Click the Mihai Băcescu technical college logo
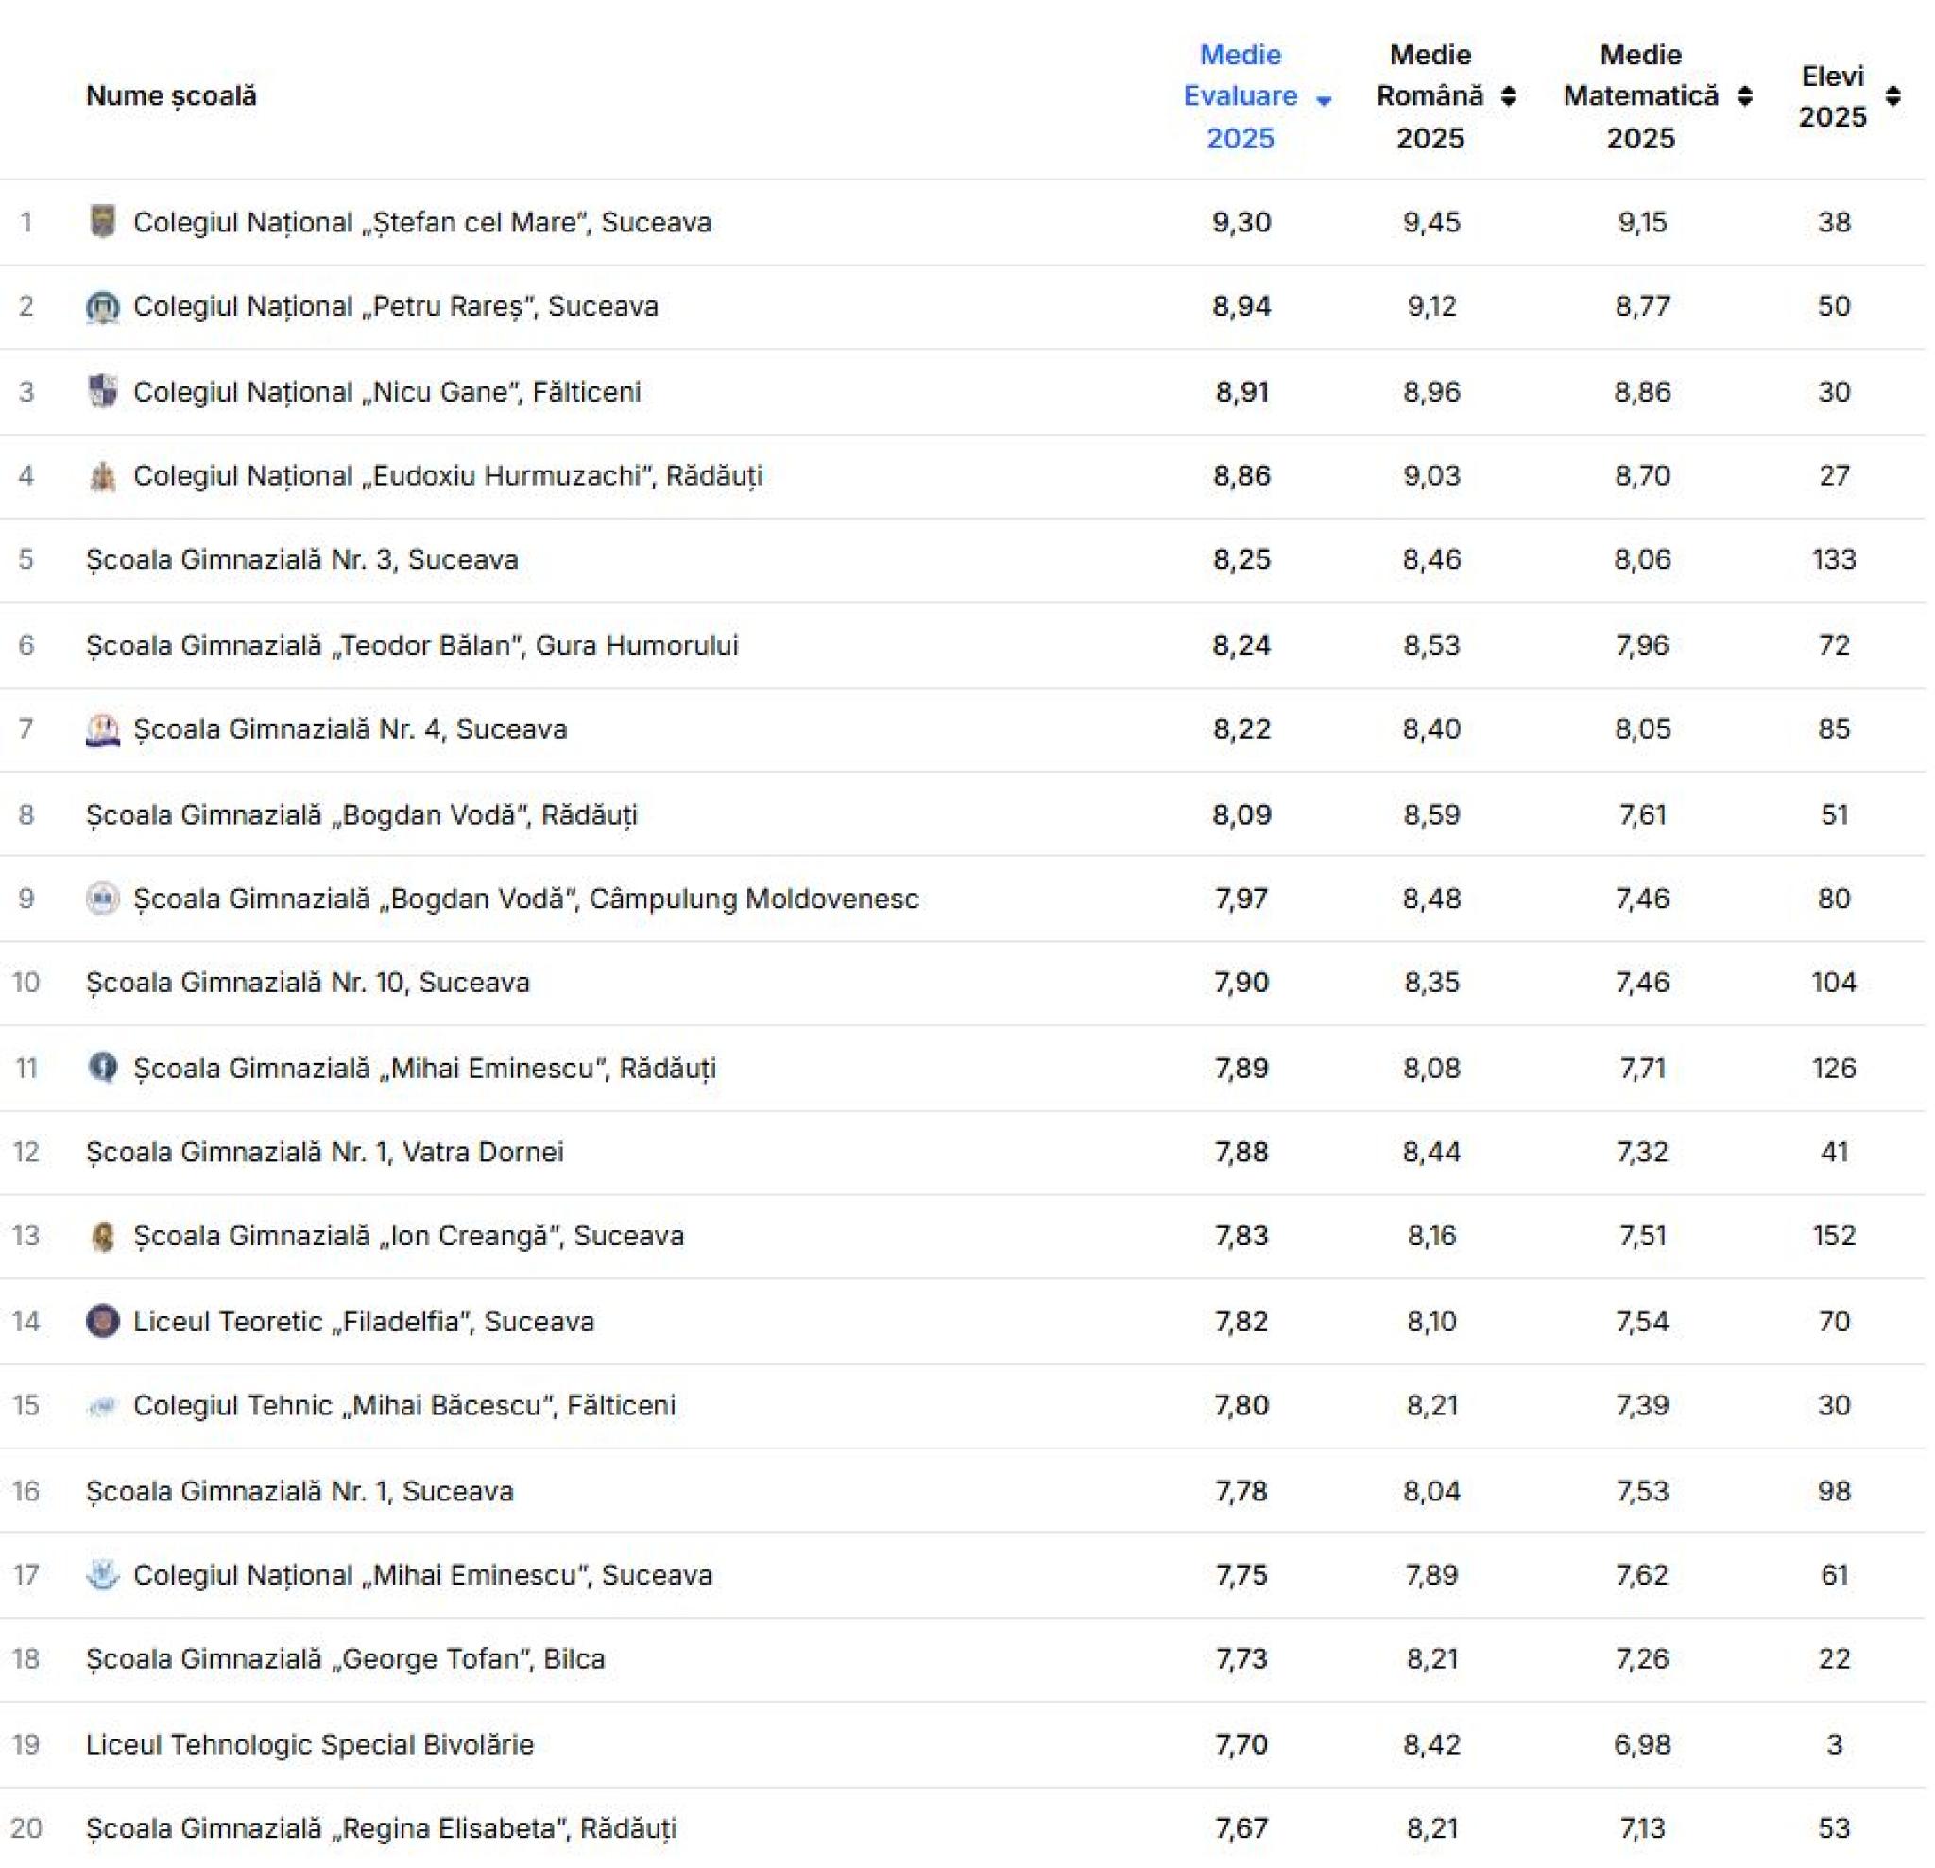Image resolution: width=1935 pixels, height=1868 pixels. tap(103, 1407)
